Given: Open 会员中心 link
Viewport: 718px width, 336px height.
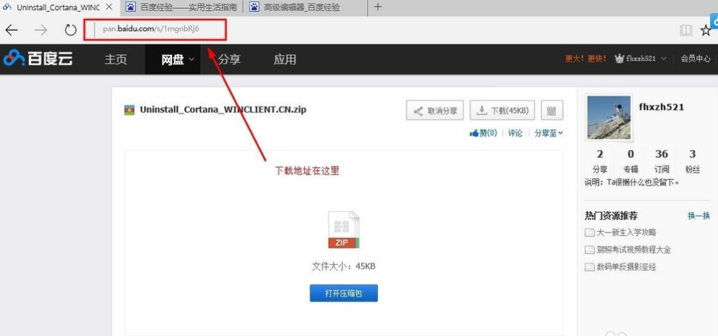Looking at the screenshot, I should point(695,59).
